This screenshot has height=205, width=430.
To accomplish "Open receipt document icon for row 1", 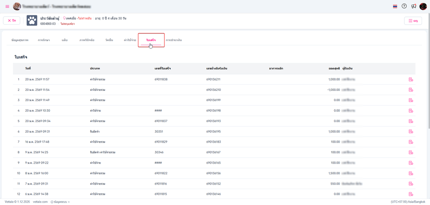I will coord(411,80).
